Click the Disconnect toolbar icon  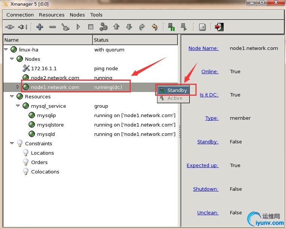pos(23,27)
